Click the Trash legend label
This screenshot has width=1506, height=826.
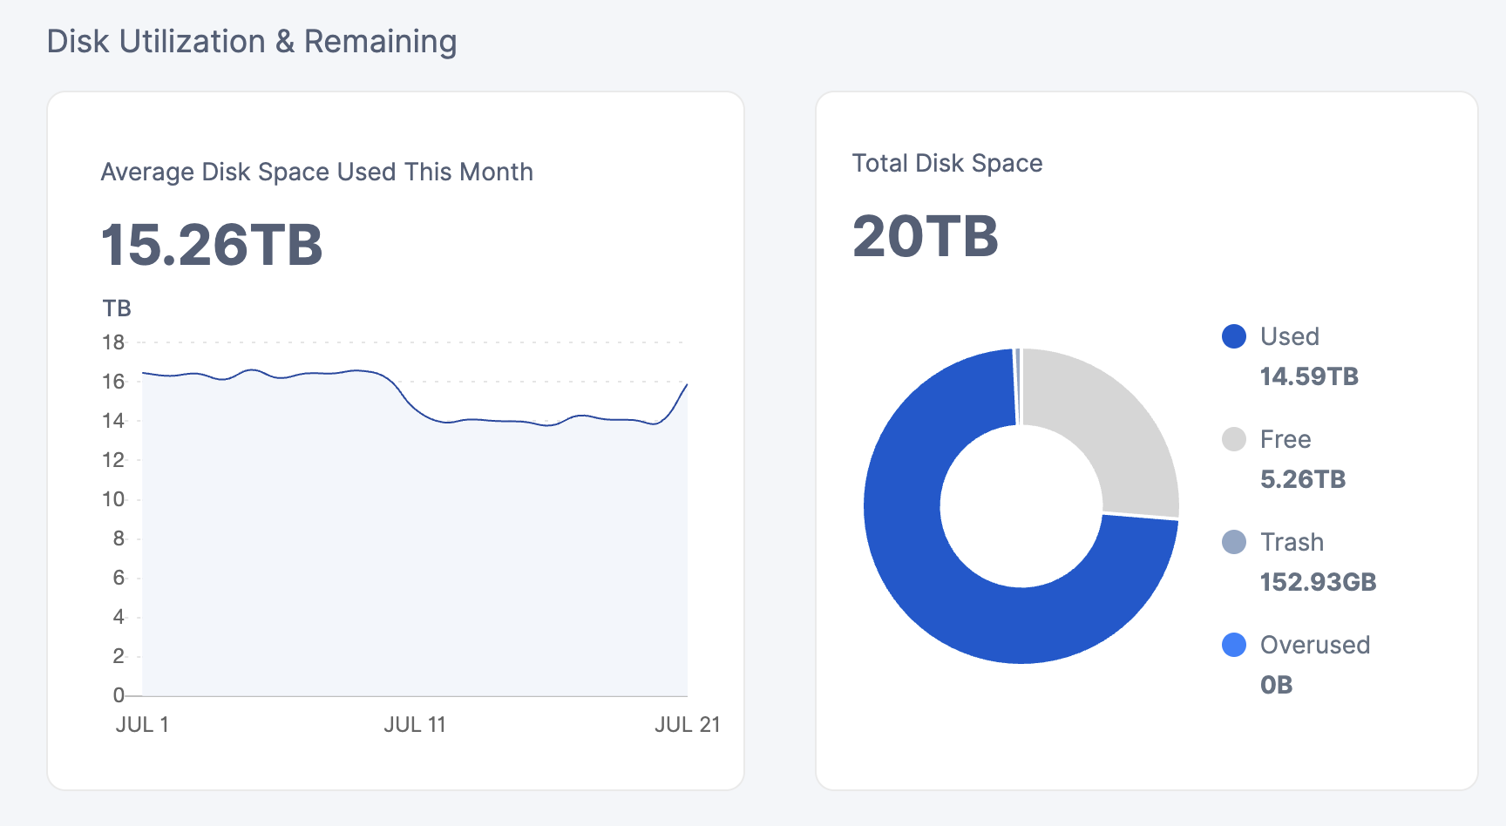[x=1292, y=542]
